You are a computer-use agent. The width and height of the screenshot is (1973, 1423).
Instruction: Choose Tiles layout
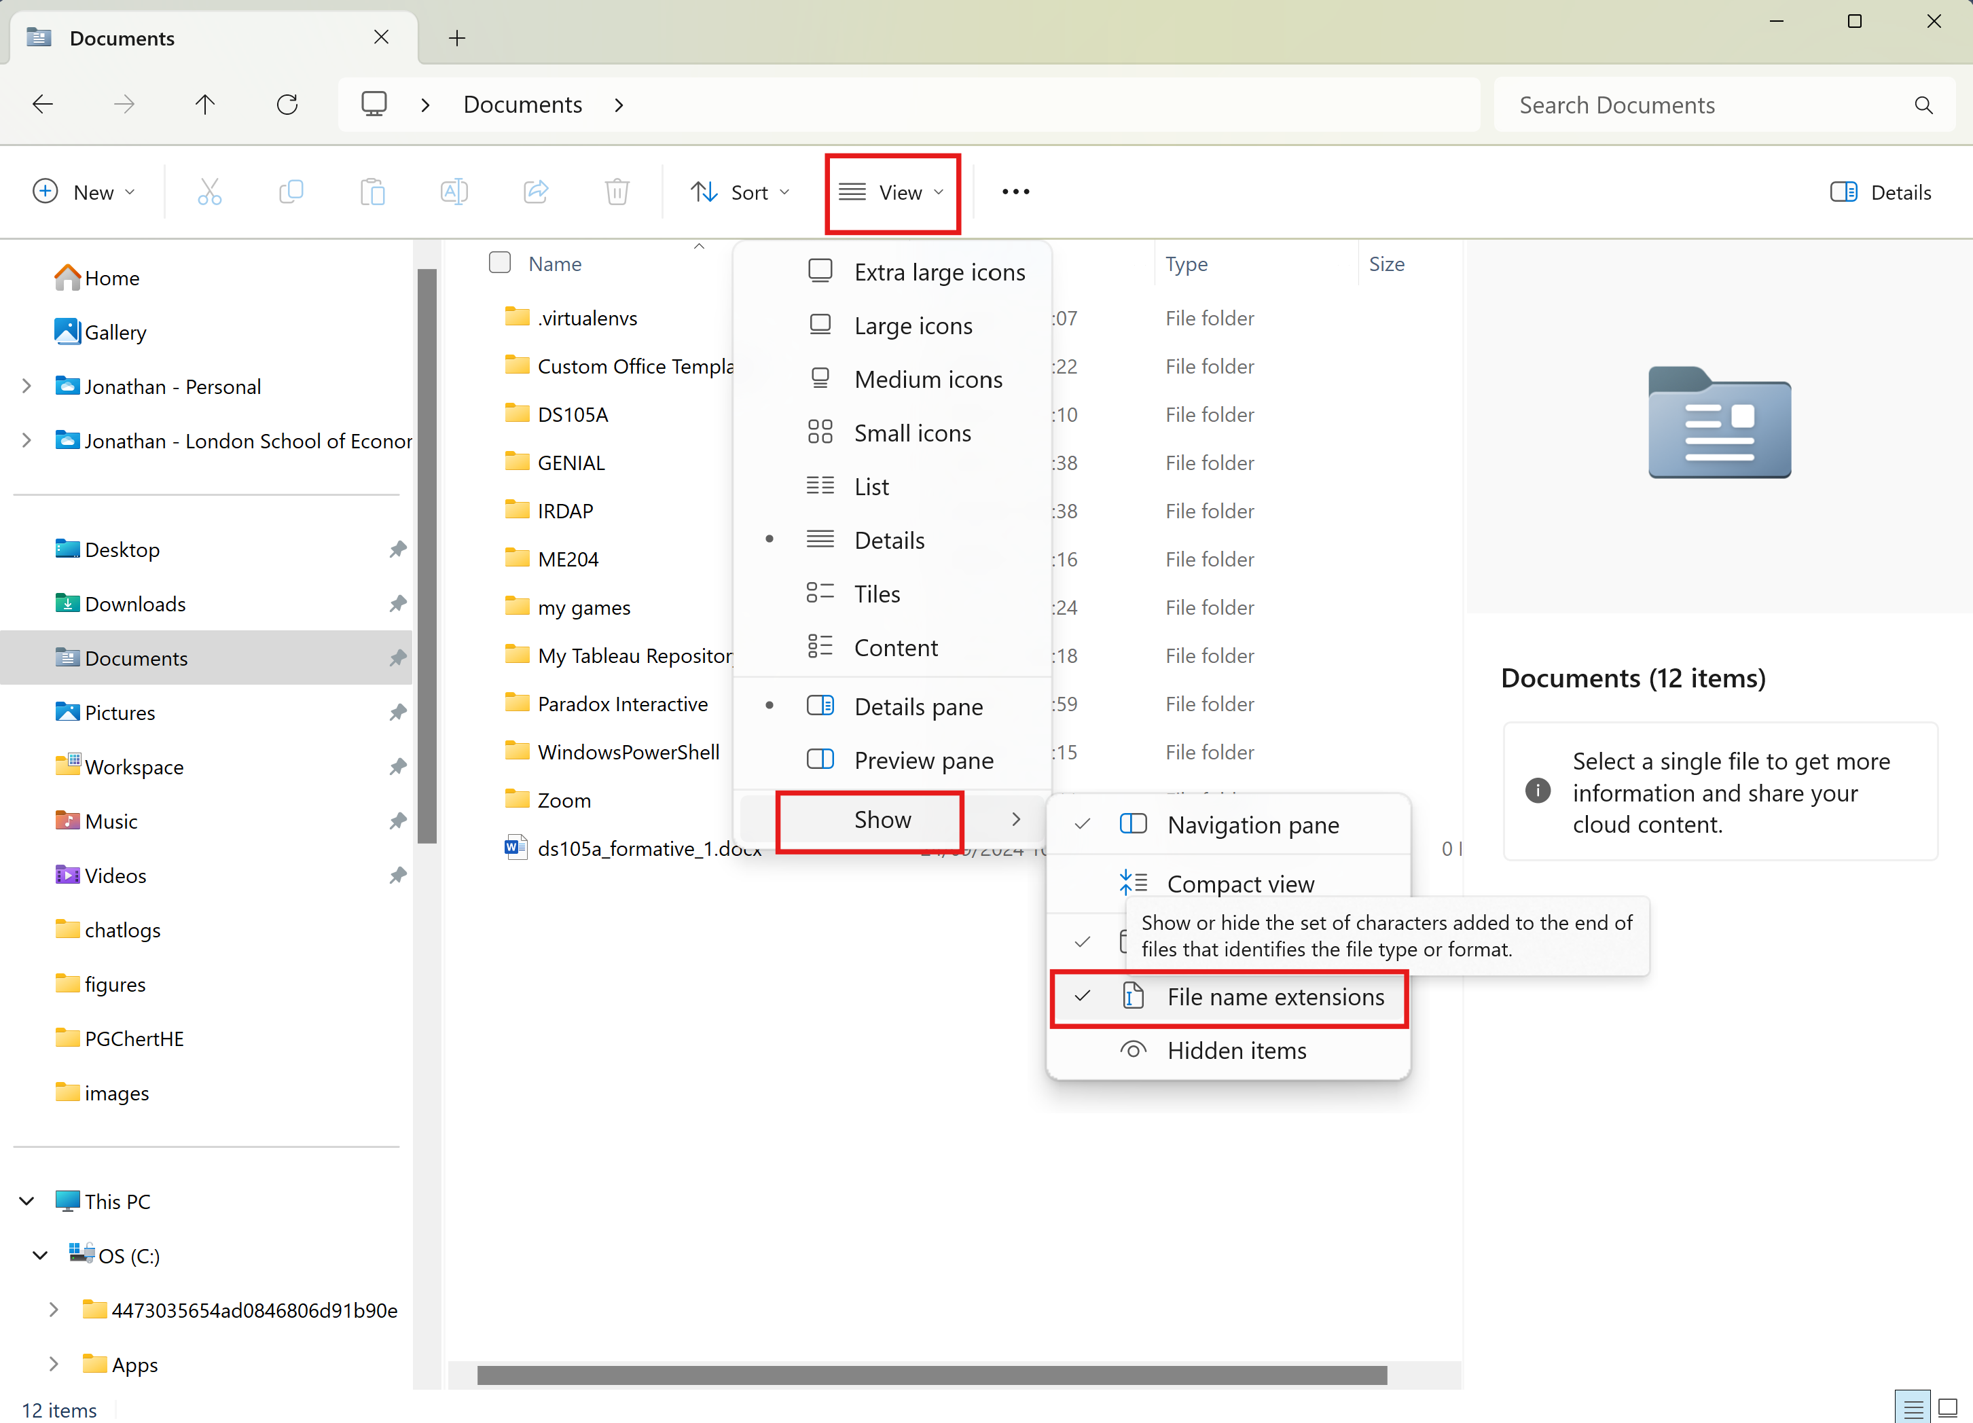tap(893, 594)
